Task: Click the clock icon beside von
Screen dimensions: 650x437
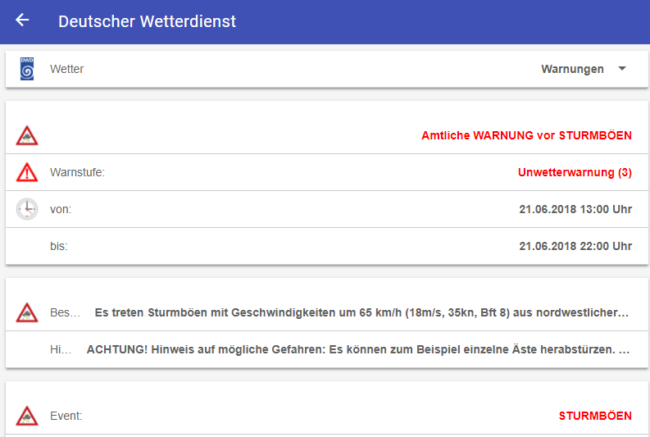Action: pyautogui.click(x=27, y=209)
